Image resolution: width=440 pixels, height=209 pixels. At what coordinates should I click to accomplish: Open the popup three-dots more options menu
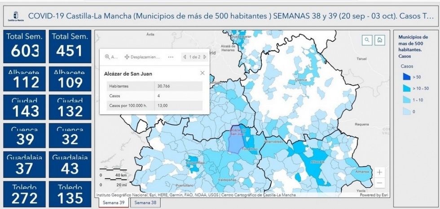point(171,57)
